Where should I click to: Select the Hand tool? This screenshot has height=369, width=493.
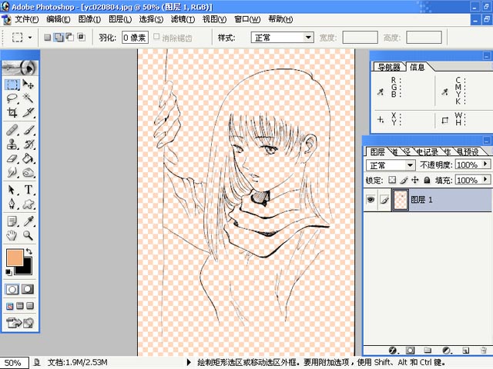point(12,235)
